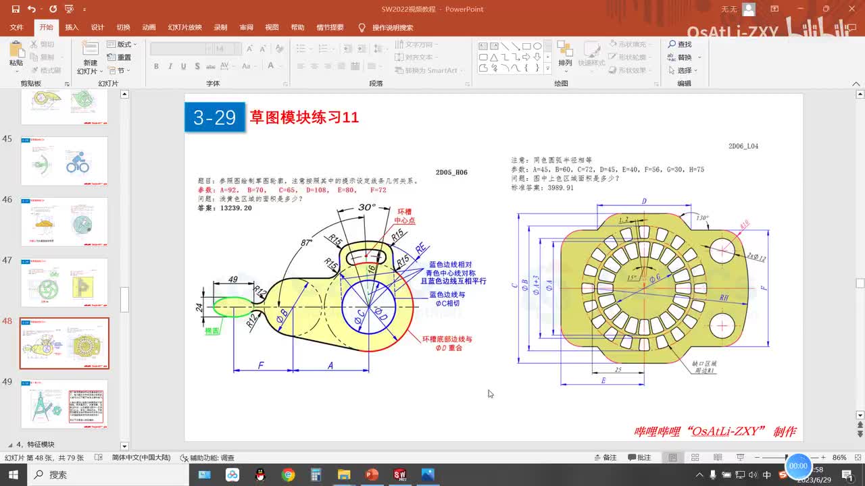The width and height of the screenshot is (865, 486).
Task: Switch to Reading view in status bar
Action: [x=718, y=458]
